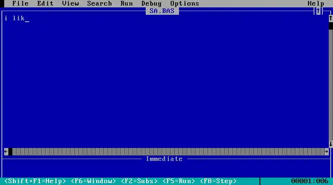Click the vertical scrollbar track
This screenshot has height=185, width=333.
pos(331,85)
